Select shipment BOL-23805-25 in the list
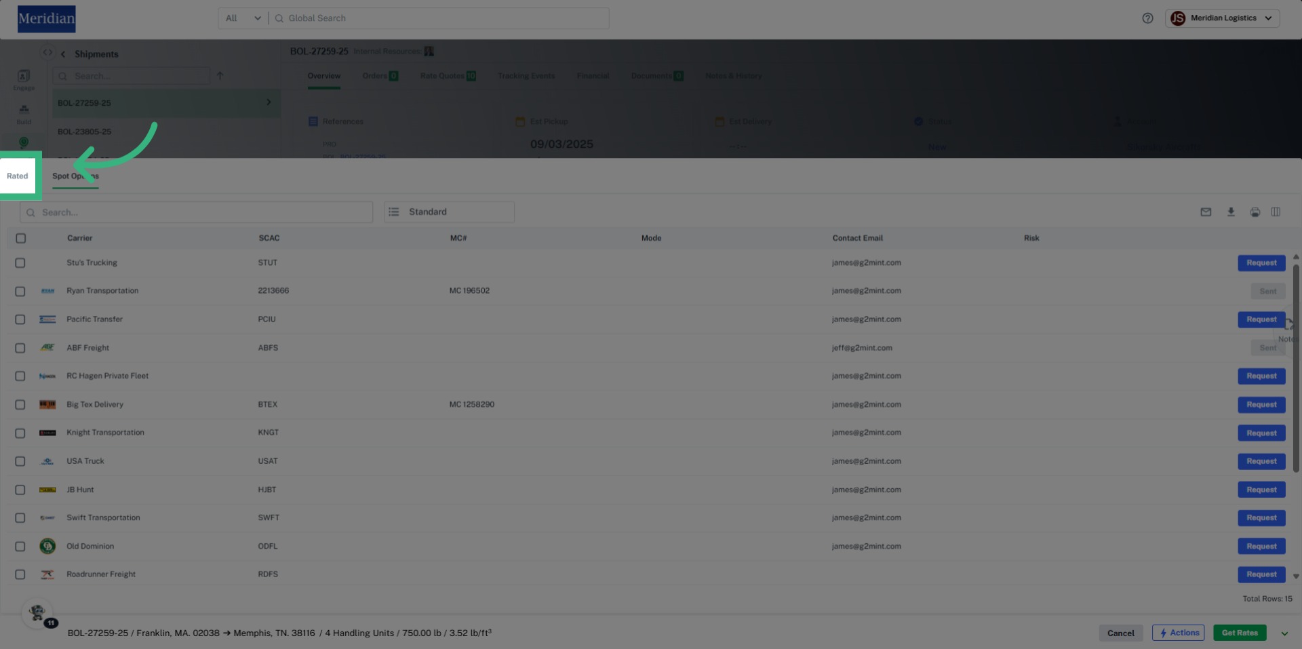 (x=166, y=132)
